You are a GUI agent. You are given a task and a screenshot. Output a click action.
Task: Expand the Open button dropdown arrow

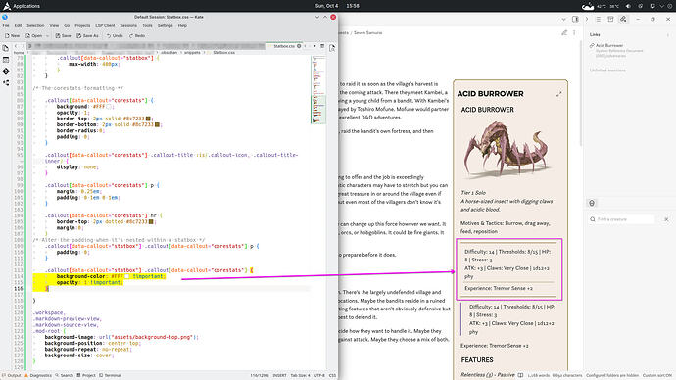47,36
